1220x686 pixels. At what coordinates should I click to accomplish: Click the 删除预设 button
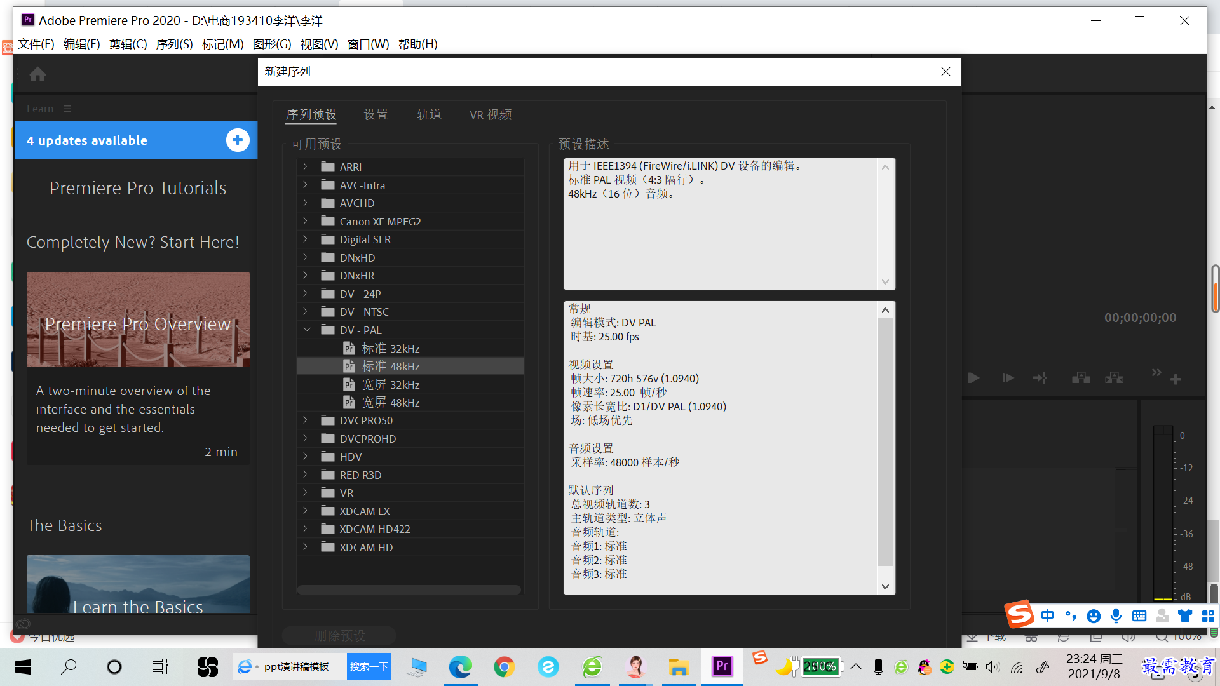339,635
